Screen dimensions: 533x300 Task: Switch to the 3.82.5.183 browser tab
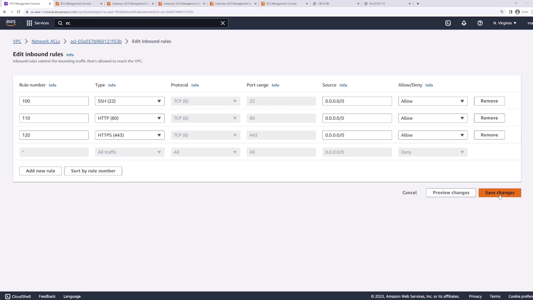[335, 4]
